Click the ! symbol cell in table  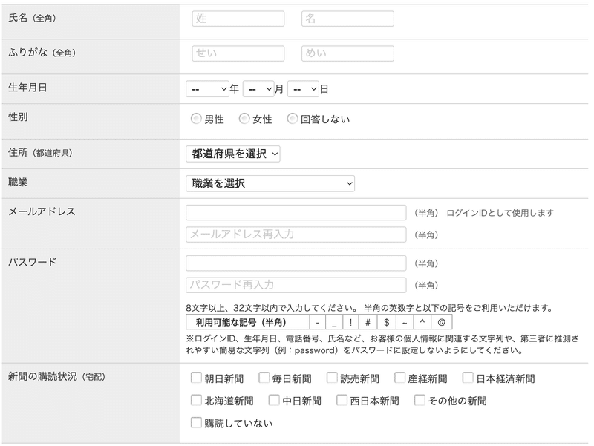pyautogui.click(x=350, y=323)
